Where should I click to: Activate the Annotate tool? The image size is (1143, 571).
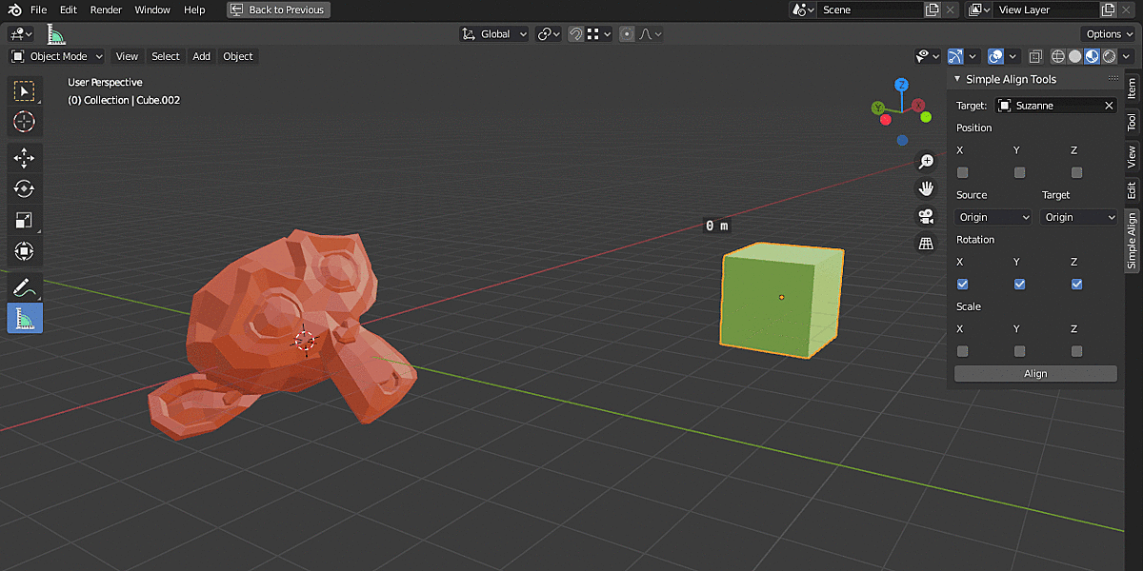point(25,286)
